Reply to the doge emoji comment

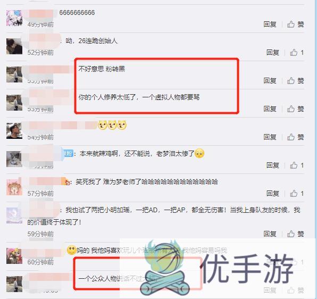(270, 137)
